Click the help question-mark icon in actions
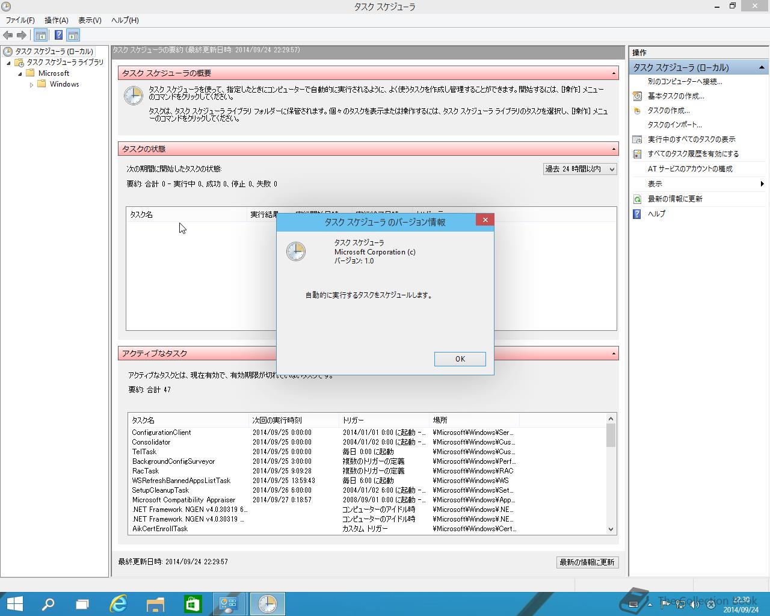Image resolution: width=770 pixels, height=616 pixels. (x=637, y=214)
